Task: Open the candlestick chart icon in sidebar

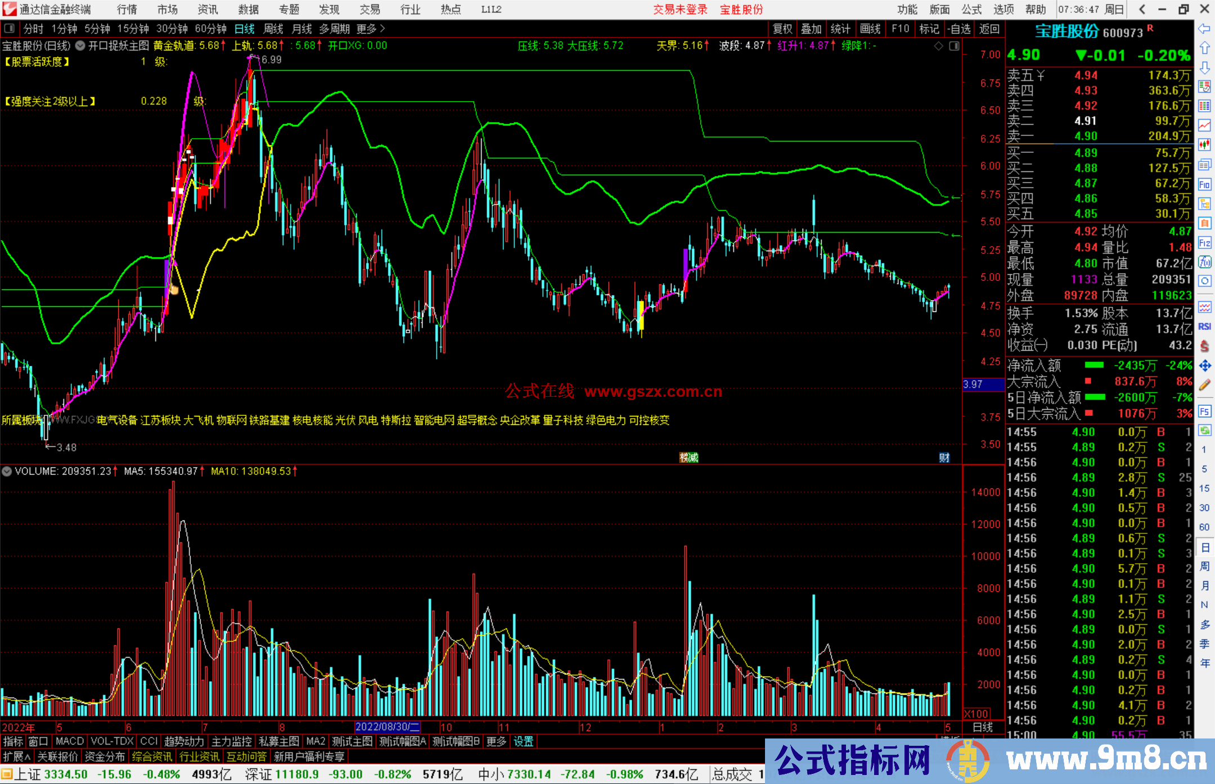Action: (x=1204, y=145)
